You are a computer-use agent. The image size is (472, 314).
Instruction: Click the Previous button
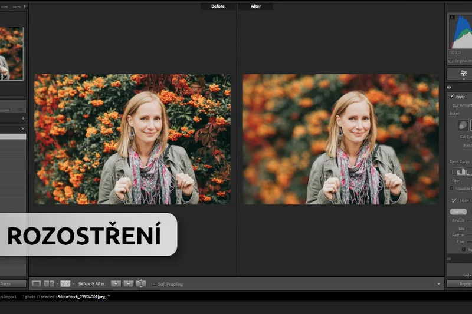click(x=460, y=283)
